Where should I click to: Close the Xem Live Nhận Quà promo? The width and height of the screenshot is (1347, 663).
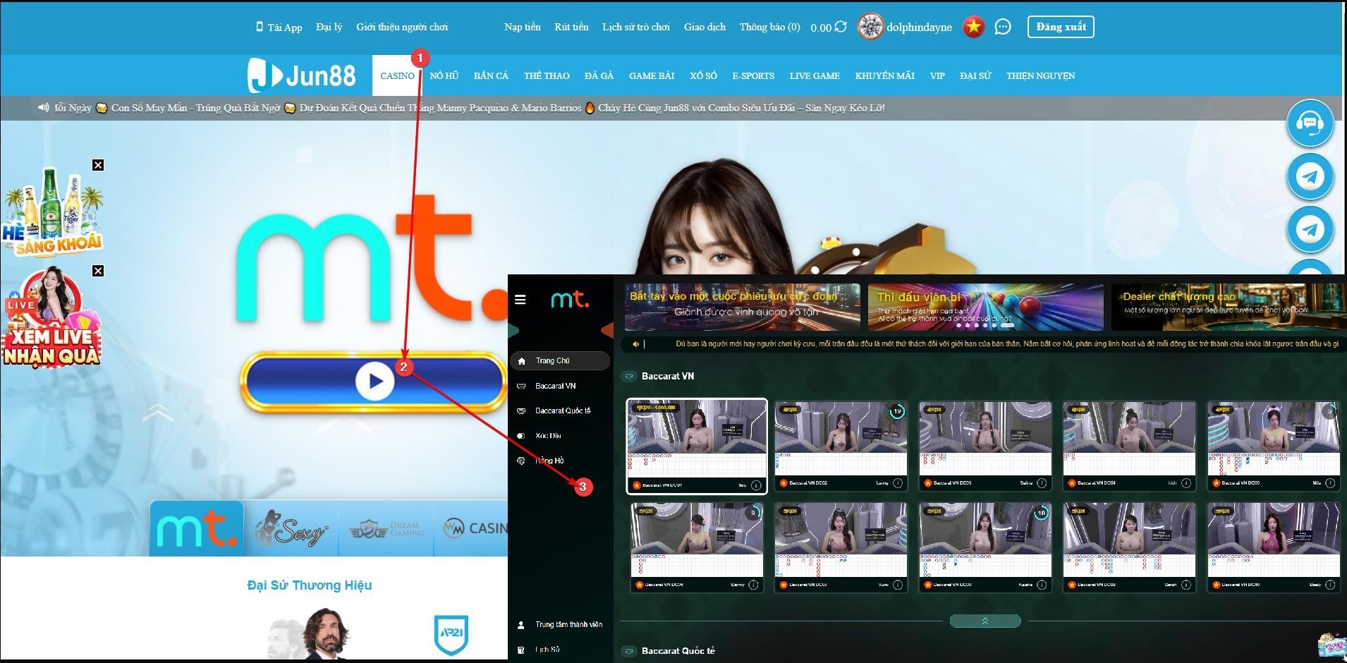(x=98, y=271)
